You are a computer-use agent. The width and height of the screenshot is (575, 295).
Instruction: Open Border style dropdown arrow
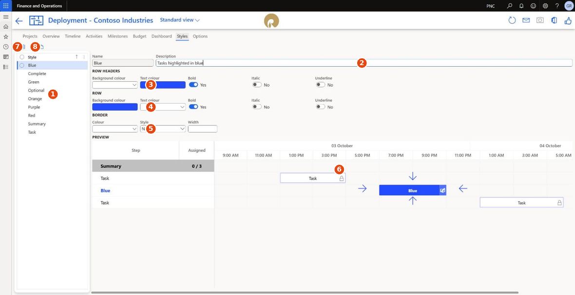pyautogui.click(x=182, y=129)
